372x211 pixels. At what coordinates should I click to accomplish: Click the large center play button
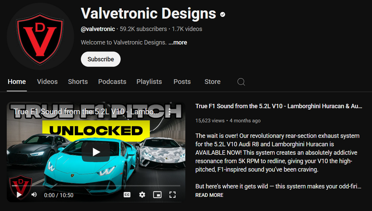pyautogui.click(x=96, y=152)
